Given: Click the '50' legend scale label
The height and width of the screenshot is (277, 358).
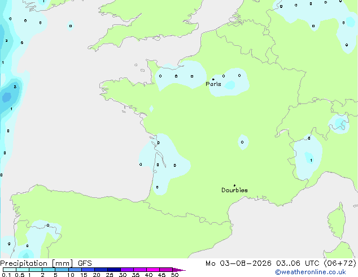Looking at the screenshot, I should [174, 275].
